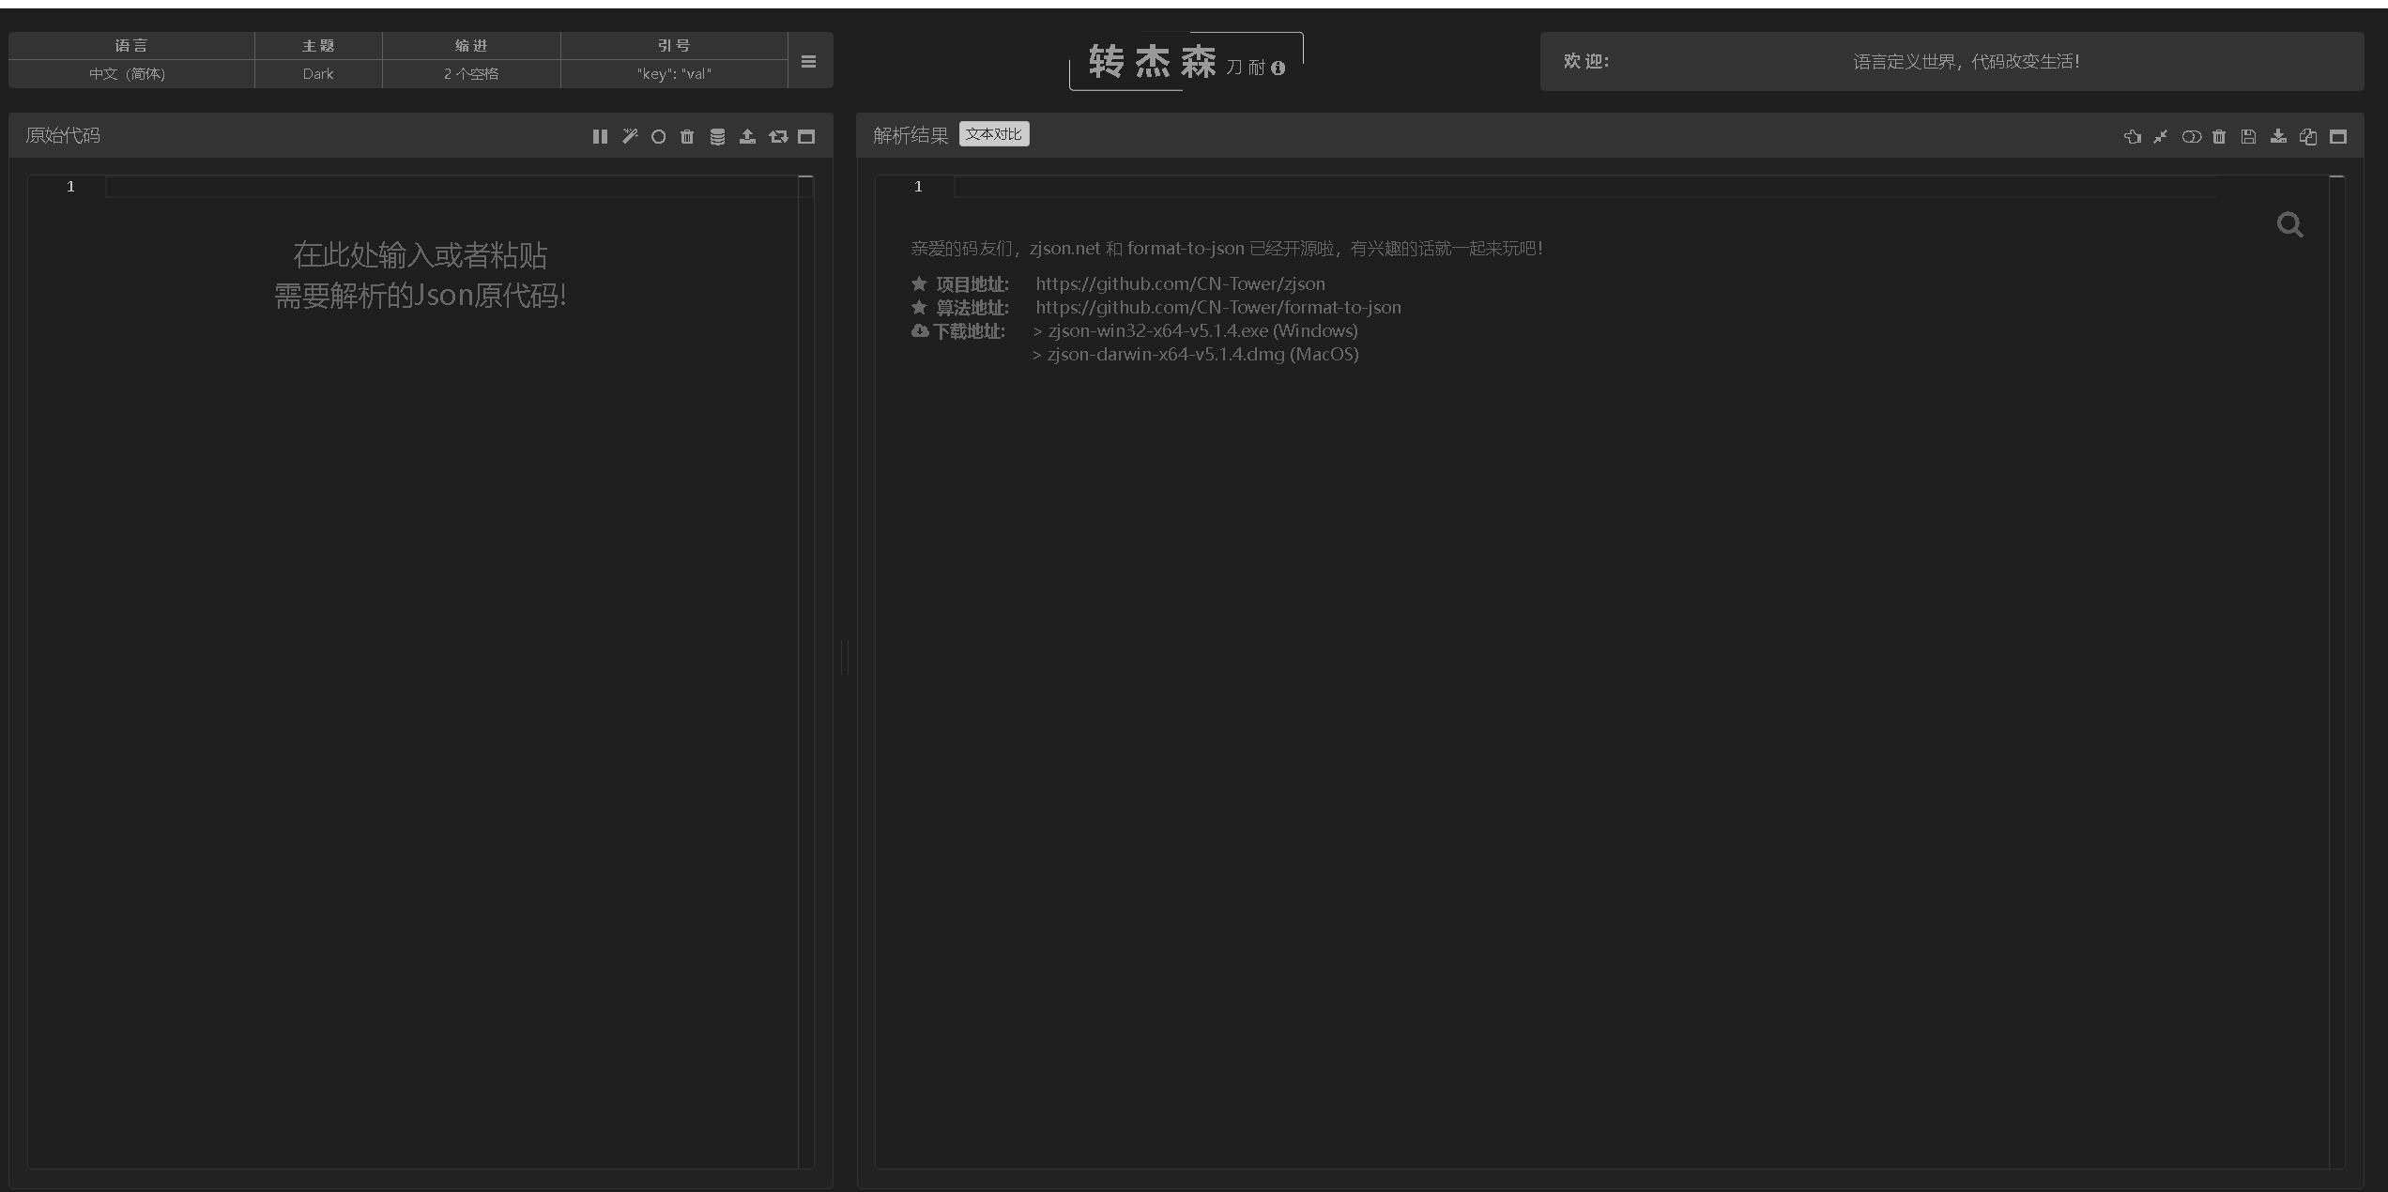Click the copy documents icon in results toolbar
The width and height of the screenshot is (2388, 1192).
[x=2308, y=137]
